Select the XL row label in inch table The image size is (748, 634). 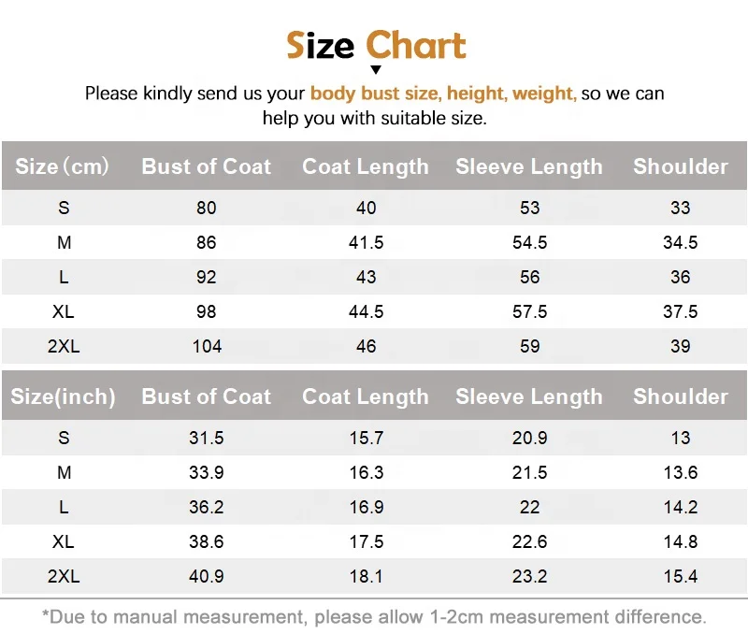pyautogui.click(x=64, y=541)
